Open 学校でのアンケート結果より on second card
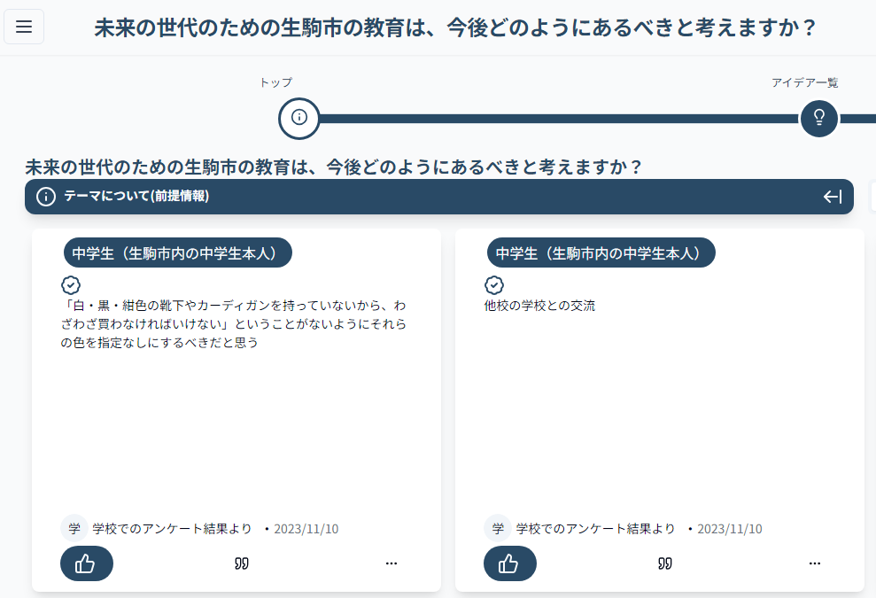 [595, 529]
